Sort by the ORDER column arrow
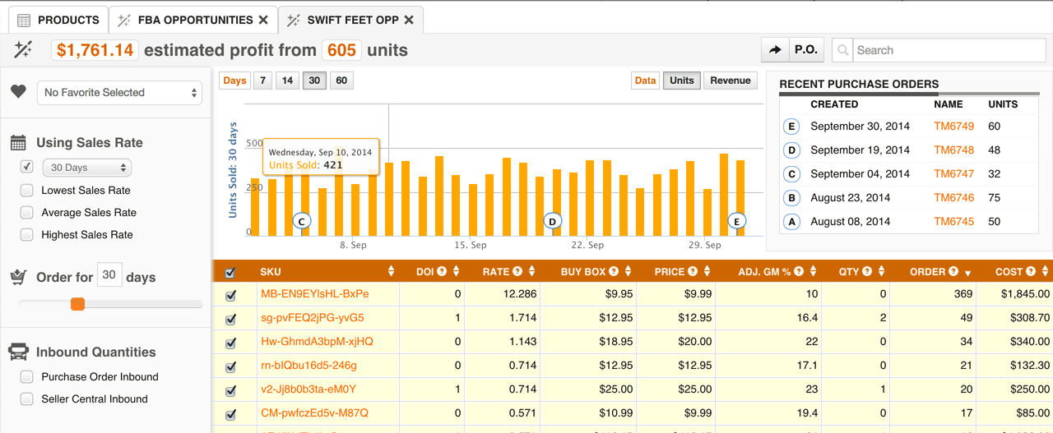The image size is (1053, 433). click(x=967, y=273)
